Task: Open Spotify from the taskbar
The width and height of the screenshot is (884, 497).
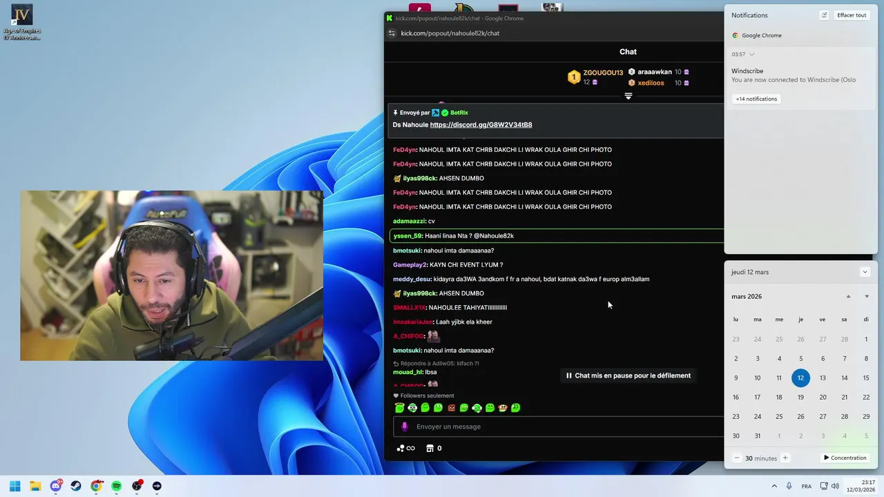Action: click(117, 486)
